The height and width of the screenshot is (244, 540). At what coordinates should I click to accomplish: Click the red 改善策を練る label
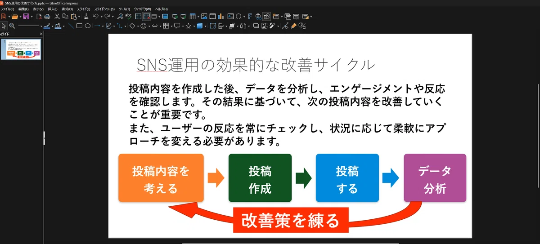(x=290, y=220)
